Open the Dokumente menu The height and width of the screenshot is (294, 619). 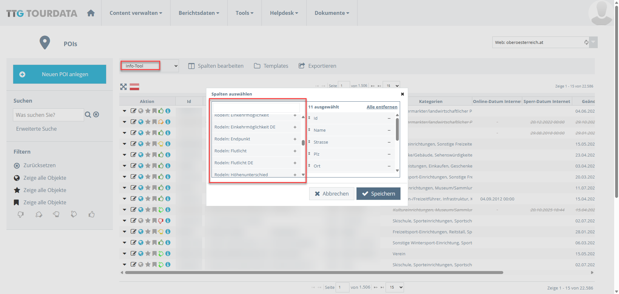tap(332, 13)
